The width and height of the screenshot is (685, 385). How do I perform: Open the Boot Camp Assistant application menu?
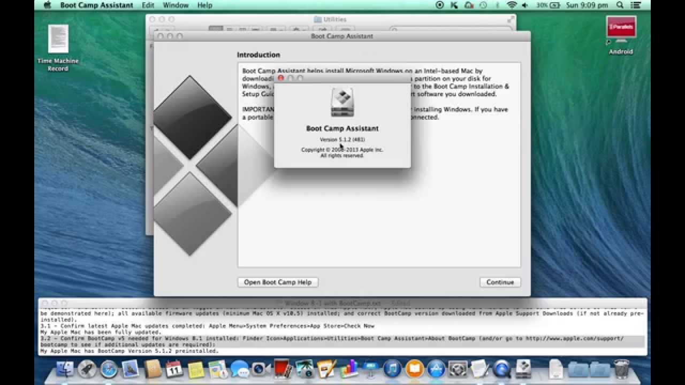coord(97,5)
